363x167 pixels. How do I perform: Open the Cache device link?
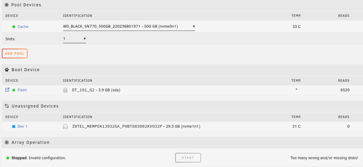(x=23, y=27)
